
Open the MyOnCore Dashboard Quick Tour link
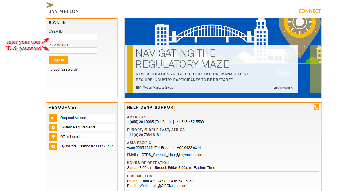tap(86, 146)
